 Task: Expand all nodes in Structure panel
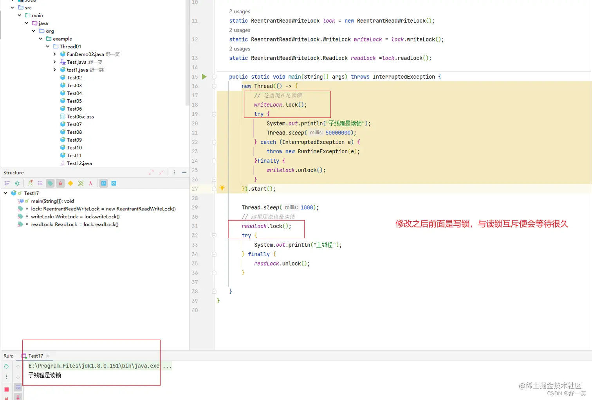pos(152,172)
